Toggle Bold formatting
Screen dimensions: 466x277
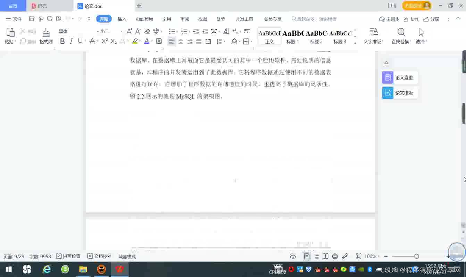pos(63,41)
